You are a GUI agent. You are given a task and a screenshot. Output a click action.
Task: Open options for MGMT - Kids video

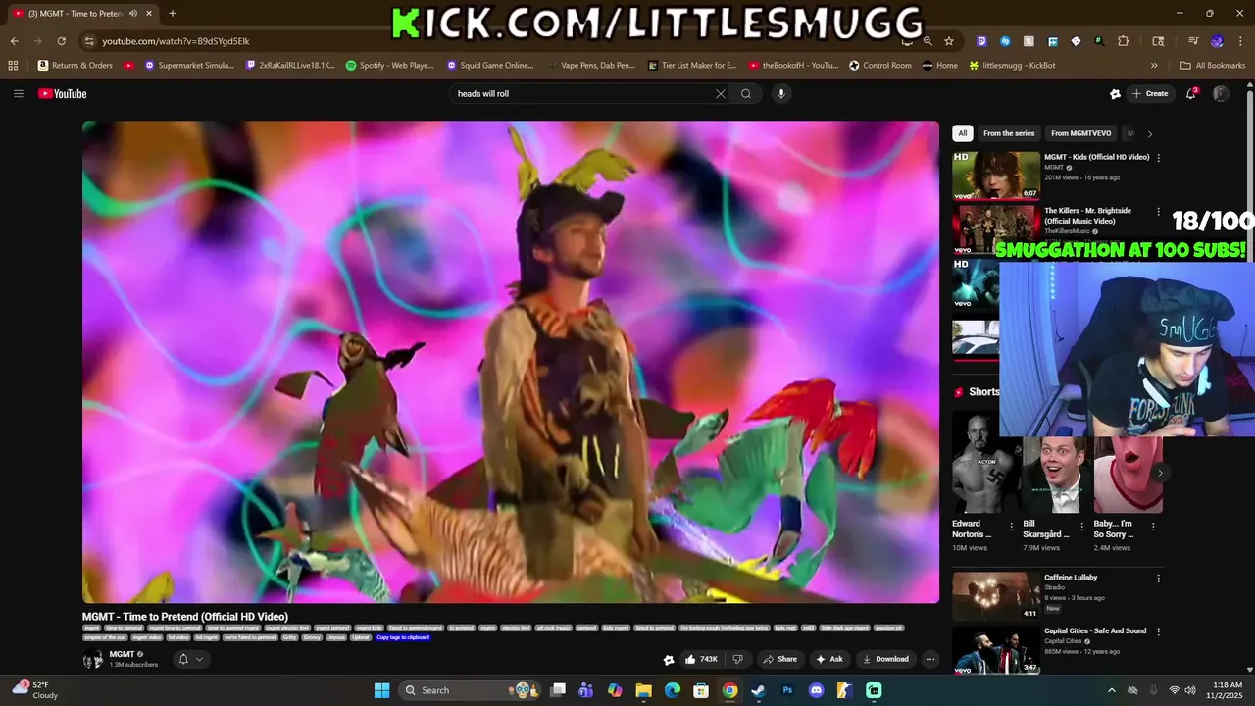coord(1158,158)
